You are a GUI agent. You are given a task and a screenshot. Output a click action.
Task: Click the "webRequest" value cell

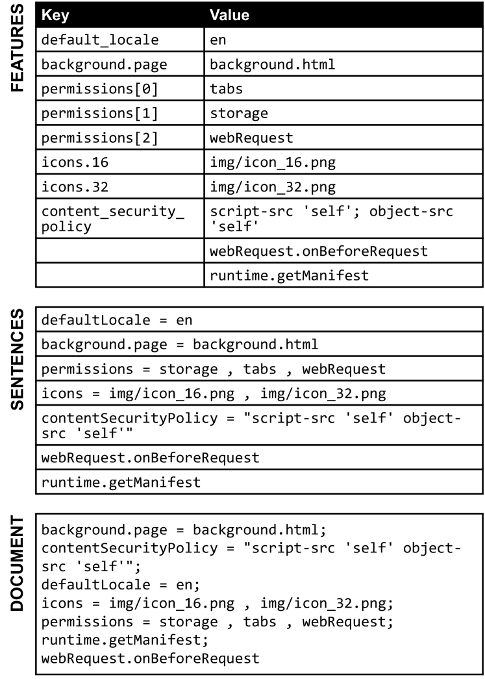(343, 138)
